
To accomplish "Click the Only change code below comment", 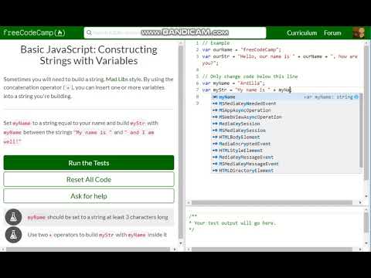I will click(250, 76).
